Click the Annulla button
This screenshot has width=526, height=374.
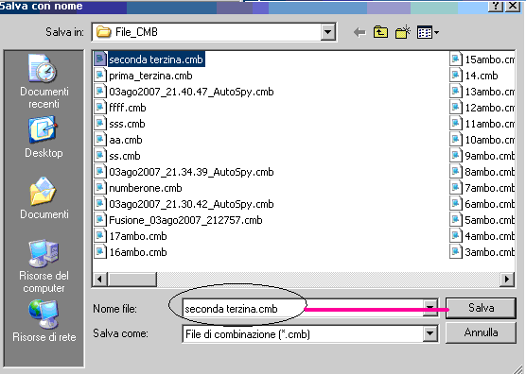point(481,332)
